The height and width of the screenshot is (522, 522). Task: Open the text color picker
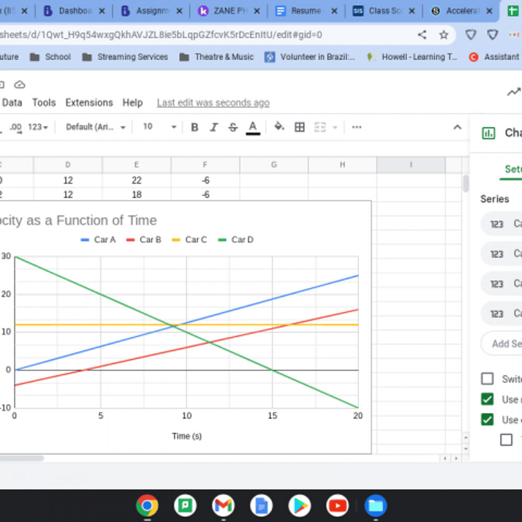pos(253,127)
